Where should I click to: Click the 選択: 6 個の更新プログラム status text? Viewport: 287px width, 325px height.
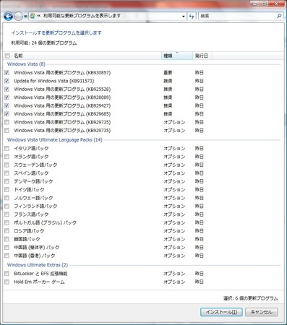[x=250, y=298]
